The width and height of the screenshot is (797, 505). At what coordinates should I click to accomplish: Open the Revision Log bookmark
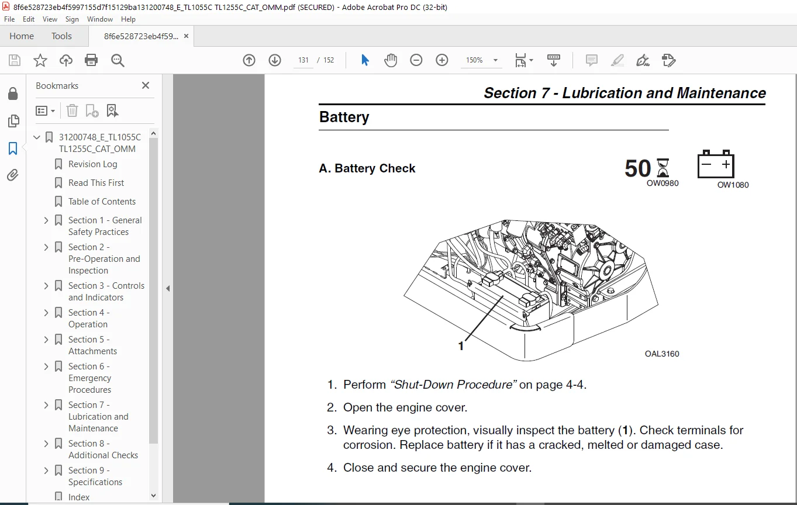[92, 164]
